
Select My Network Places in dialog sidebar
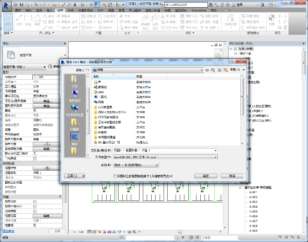[75, 110]
